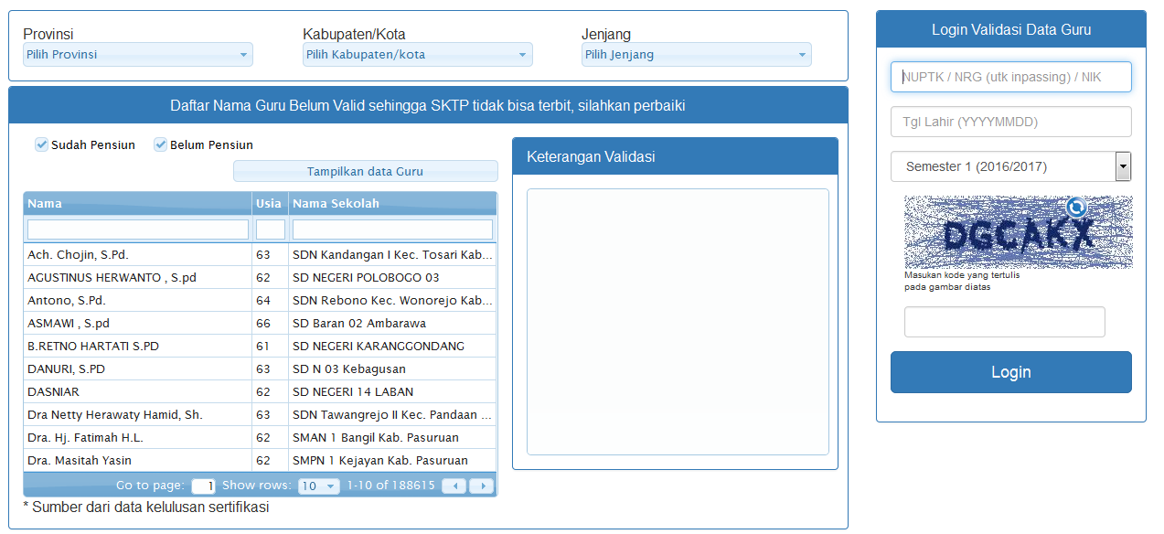Click age cell 66 for ASMAWI

(x=270, y=323)
